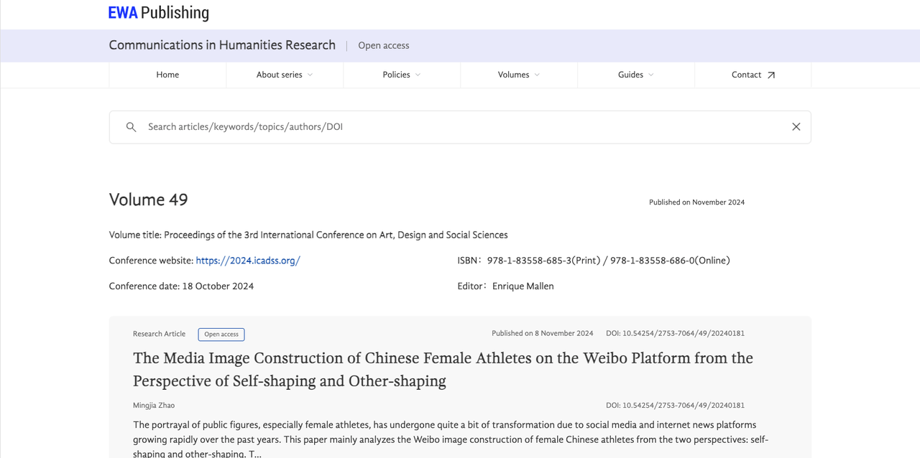Click author name Mingjia Zhao
This screenshot has height=458, width=920.
tap(154, 406)
